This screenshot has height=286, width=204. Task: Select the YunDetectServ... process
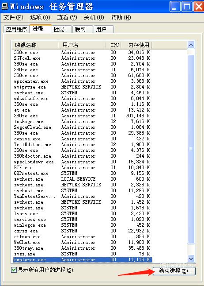click(x=83, y=196)
